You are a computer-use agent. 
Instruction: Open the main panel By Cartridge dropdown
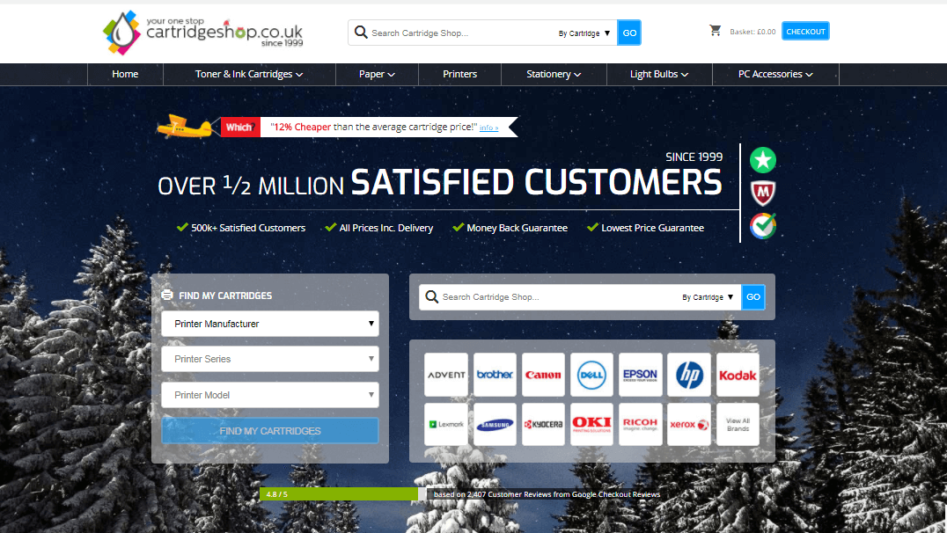pyautogui.click(x=708, y=297)
